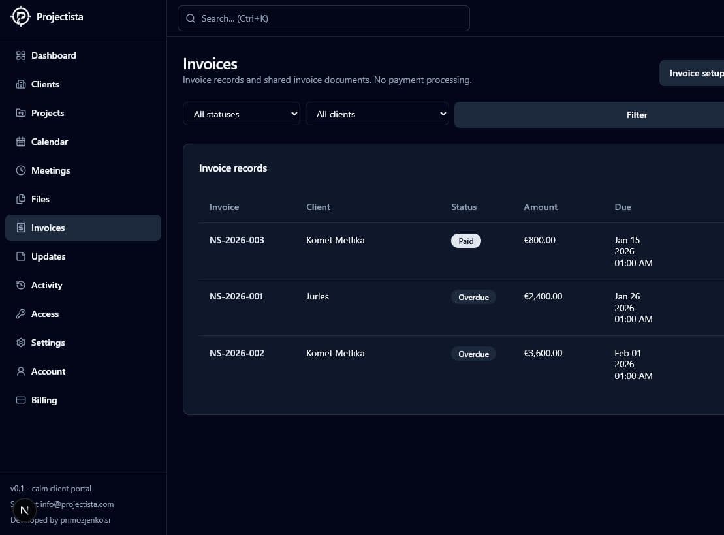Click Komet Metlika in NS-2026-002 row

pos(335,353)
